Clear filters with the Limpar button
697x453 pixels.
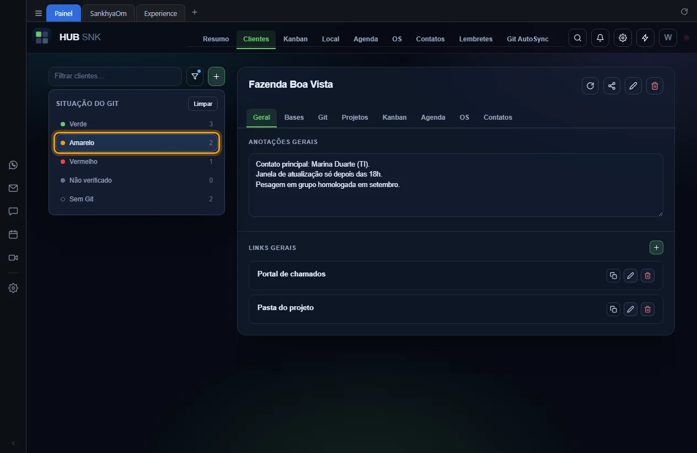pos(203,104)
